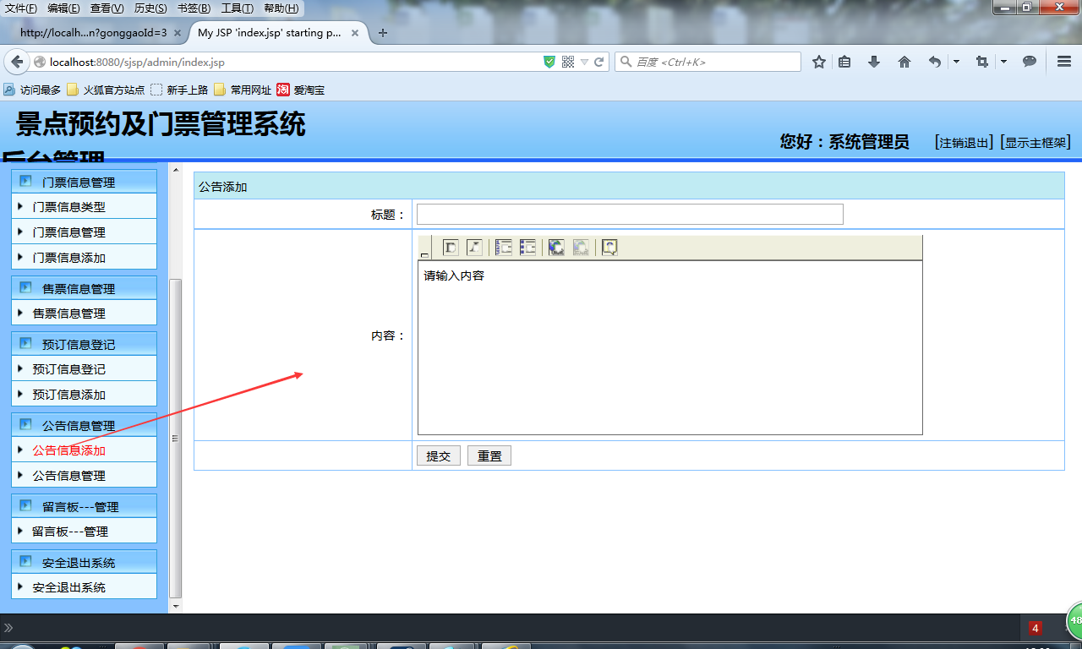Open dropdown arrow next to screenshot icon
Viewport: 1082px width, 649px height.
coord(1003,62)
